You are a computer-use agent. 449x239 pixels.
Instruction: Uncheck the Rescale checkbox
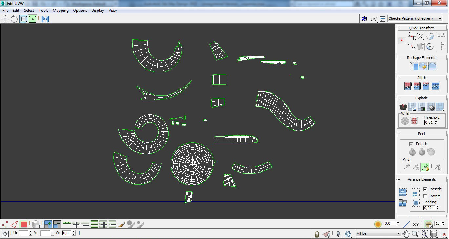point(425,189)
